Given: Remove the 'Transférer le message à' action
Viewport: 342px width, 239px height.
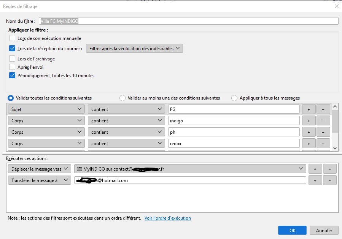Looking at the screenshot, I should (x=329, y=180).
